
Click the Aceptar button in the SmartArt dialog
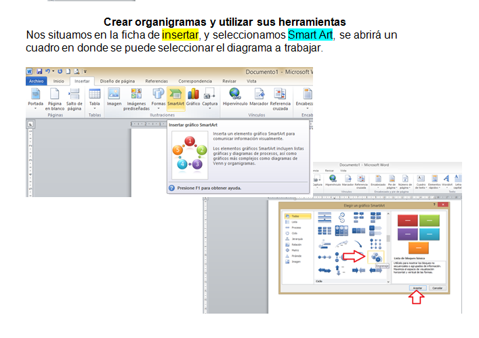click(417, 288)
